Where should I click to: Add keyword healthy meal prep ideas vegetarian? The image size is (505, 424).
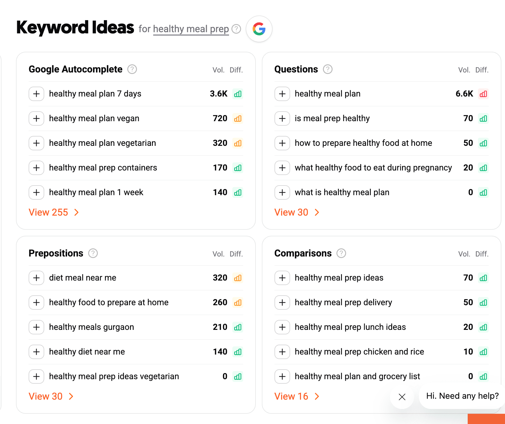tap(36, 376)
